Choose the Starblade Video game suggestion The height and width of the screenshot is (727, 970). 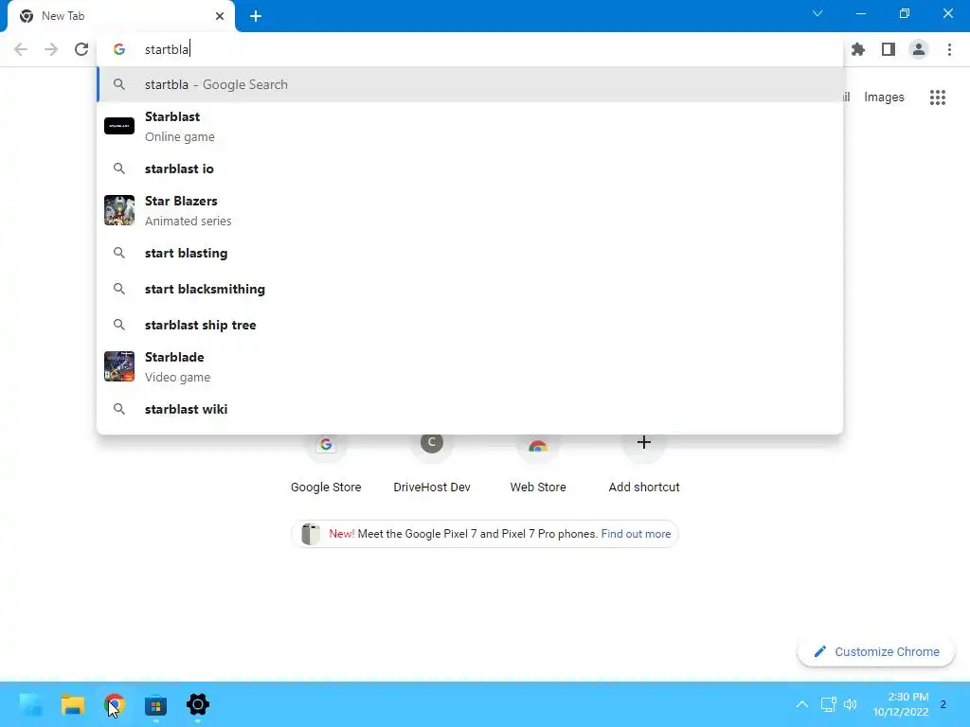[470, 366]
